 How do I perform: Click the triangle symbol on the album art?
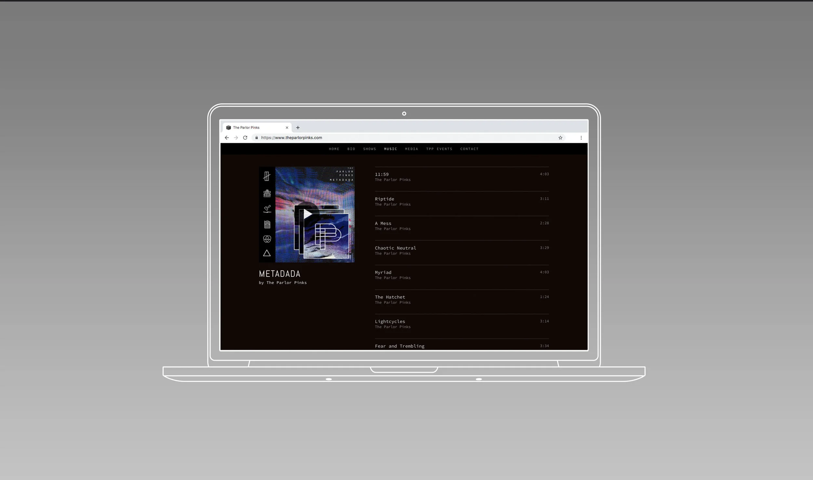pos(267,253)
